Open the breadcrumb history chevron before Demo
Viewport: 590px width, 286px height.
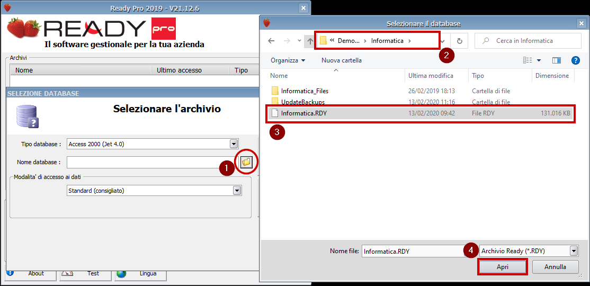332,41
